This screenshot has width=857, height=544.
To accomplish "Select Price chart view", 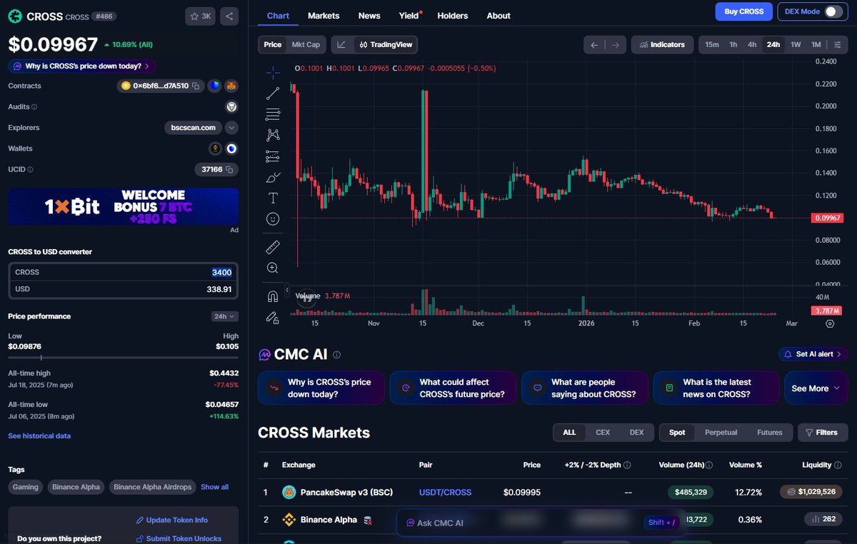I will pos(273,44).
